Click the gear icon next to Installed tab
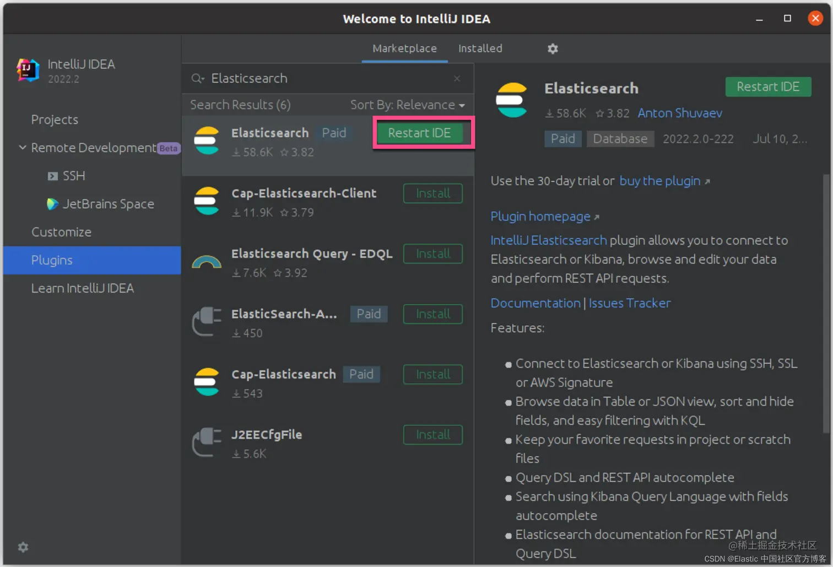 coord(553,48)
